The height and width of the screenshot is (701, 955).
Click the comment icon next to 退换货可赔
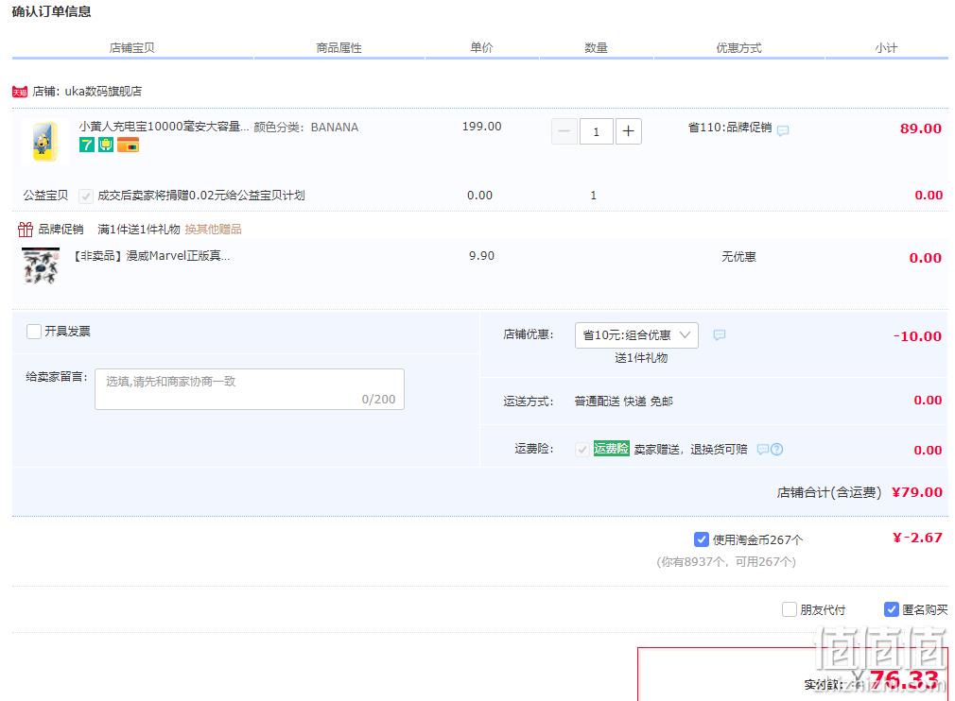click(x=762, y=449)
